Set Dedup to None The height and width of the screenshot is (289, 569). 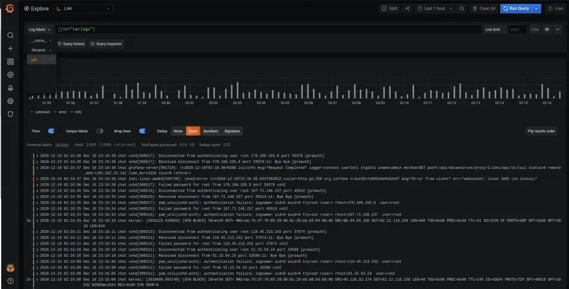[x=178, y=131]
